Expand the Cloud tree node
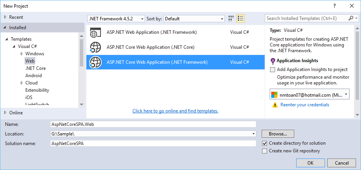 tap(21, 83)
